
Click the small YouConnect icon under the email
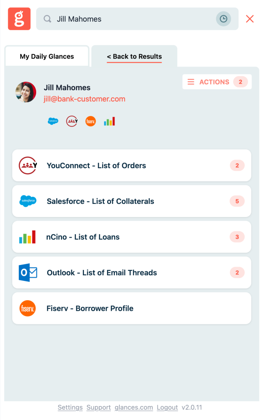click(72, 121)
